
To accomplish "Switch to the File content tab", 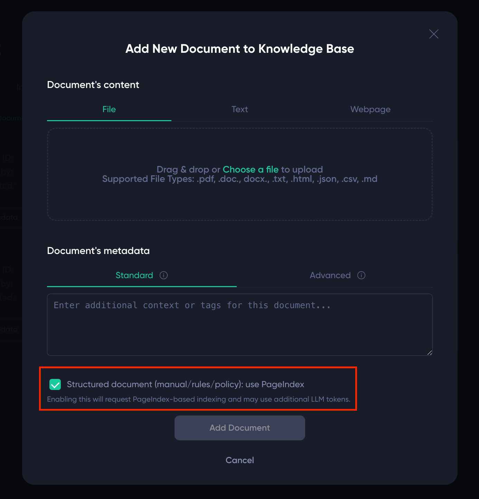I will (x=109, y=109).
